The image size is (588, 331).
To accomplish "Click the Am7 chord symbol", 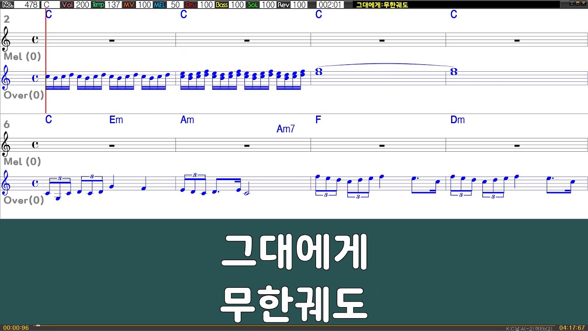I will tap(285, 129).
